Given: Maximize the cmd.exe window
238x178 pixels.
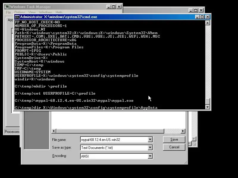Looking at the screenshot, I should [x=202, y=17].
